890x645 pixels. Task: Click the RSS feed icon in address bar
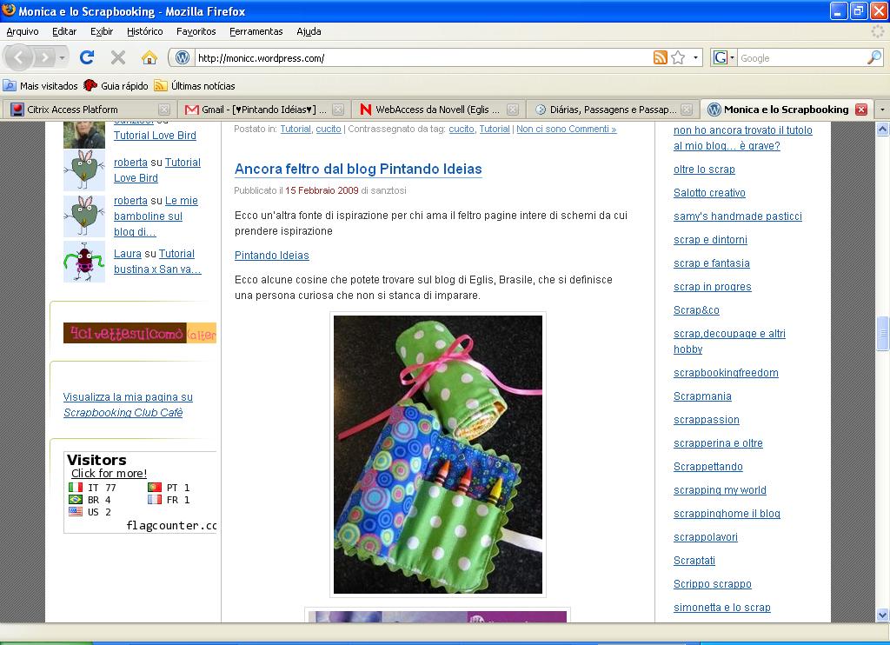point(661,57)
